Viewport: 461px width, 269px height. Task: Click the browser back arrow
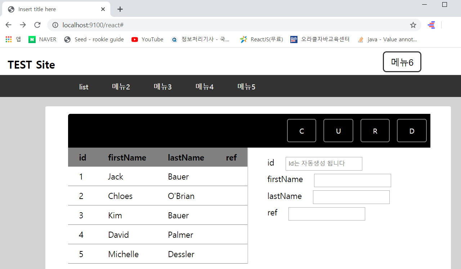(8, 25)
